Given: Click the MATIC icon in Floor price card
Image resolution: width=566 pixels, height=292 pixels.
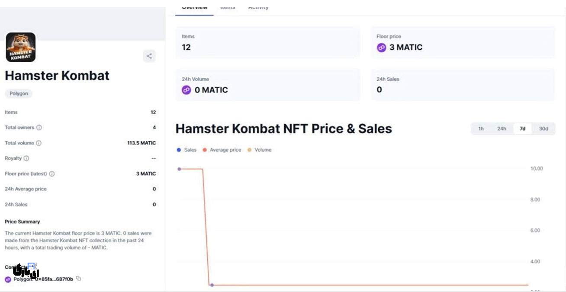Looking at the screenshot, I should click(381, 48).
